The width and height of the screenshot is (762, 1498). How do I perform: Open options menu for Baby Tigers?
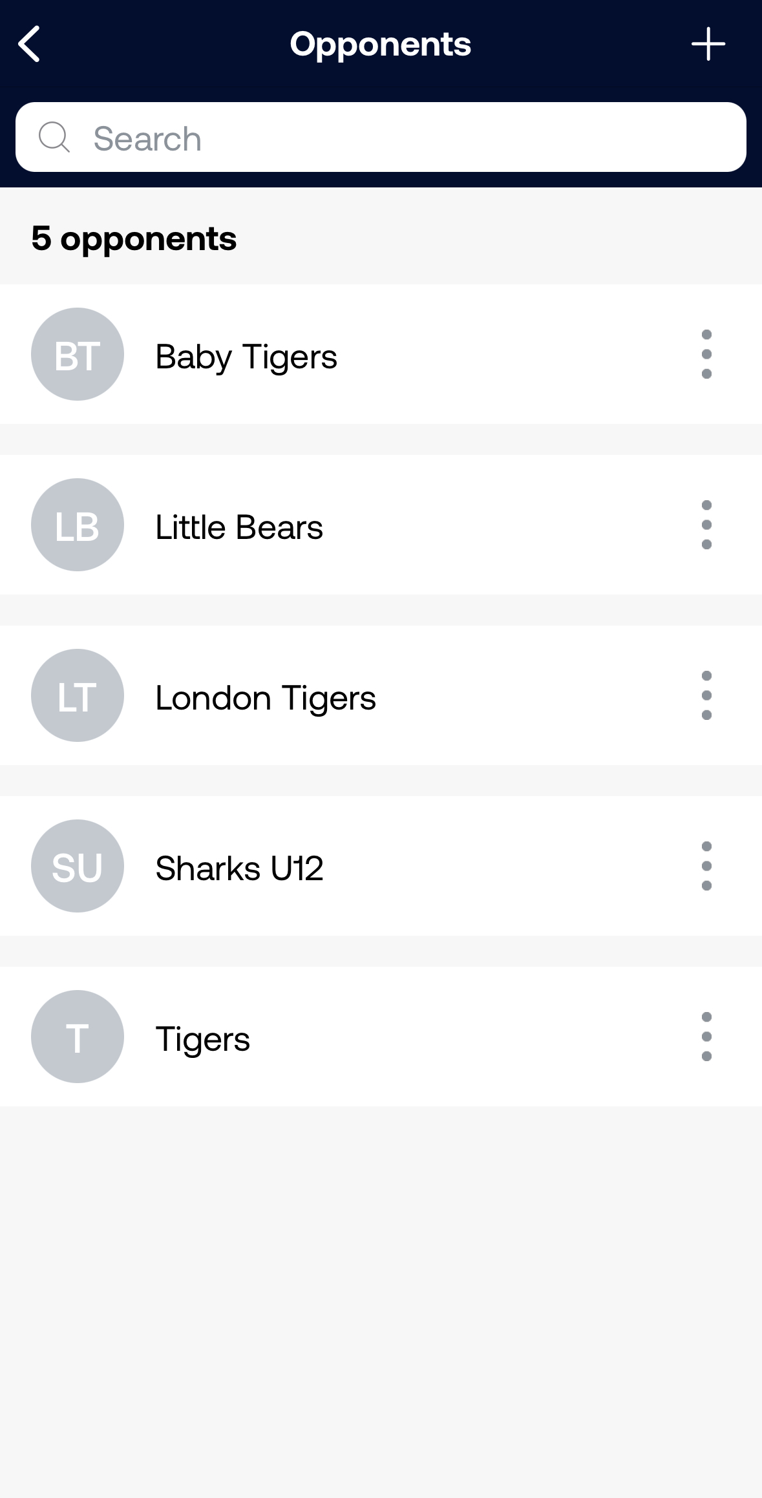(x=706, y=354)
